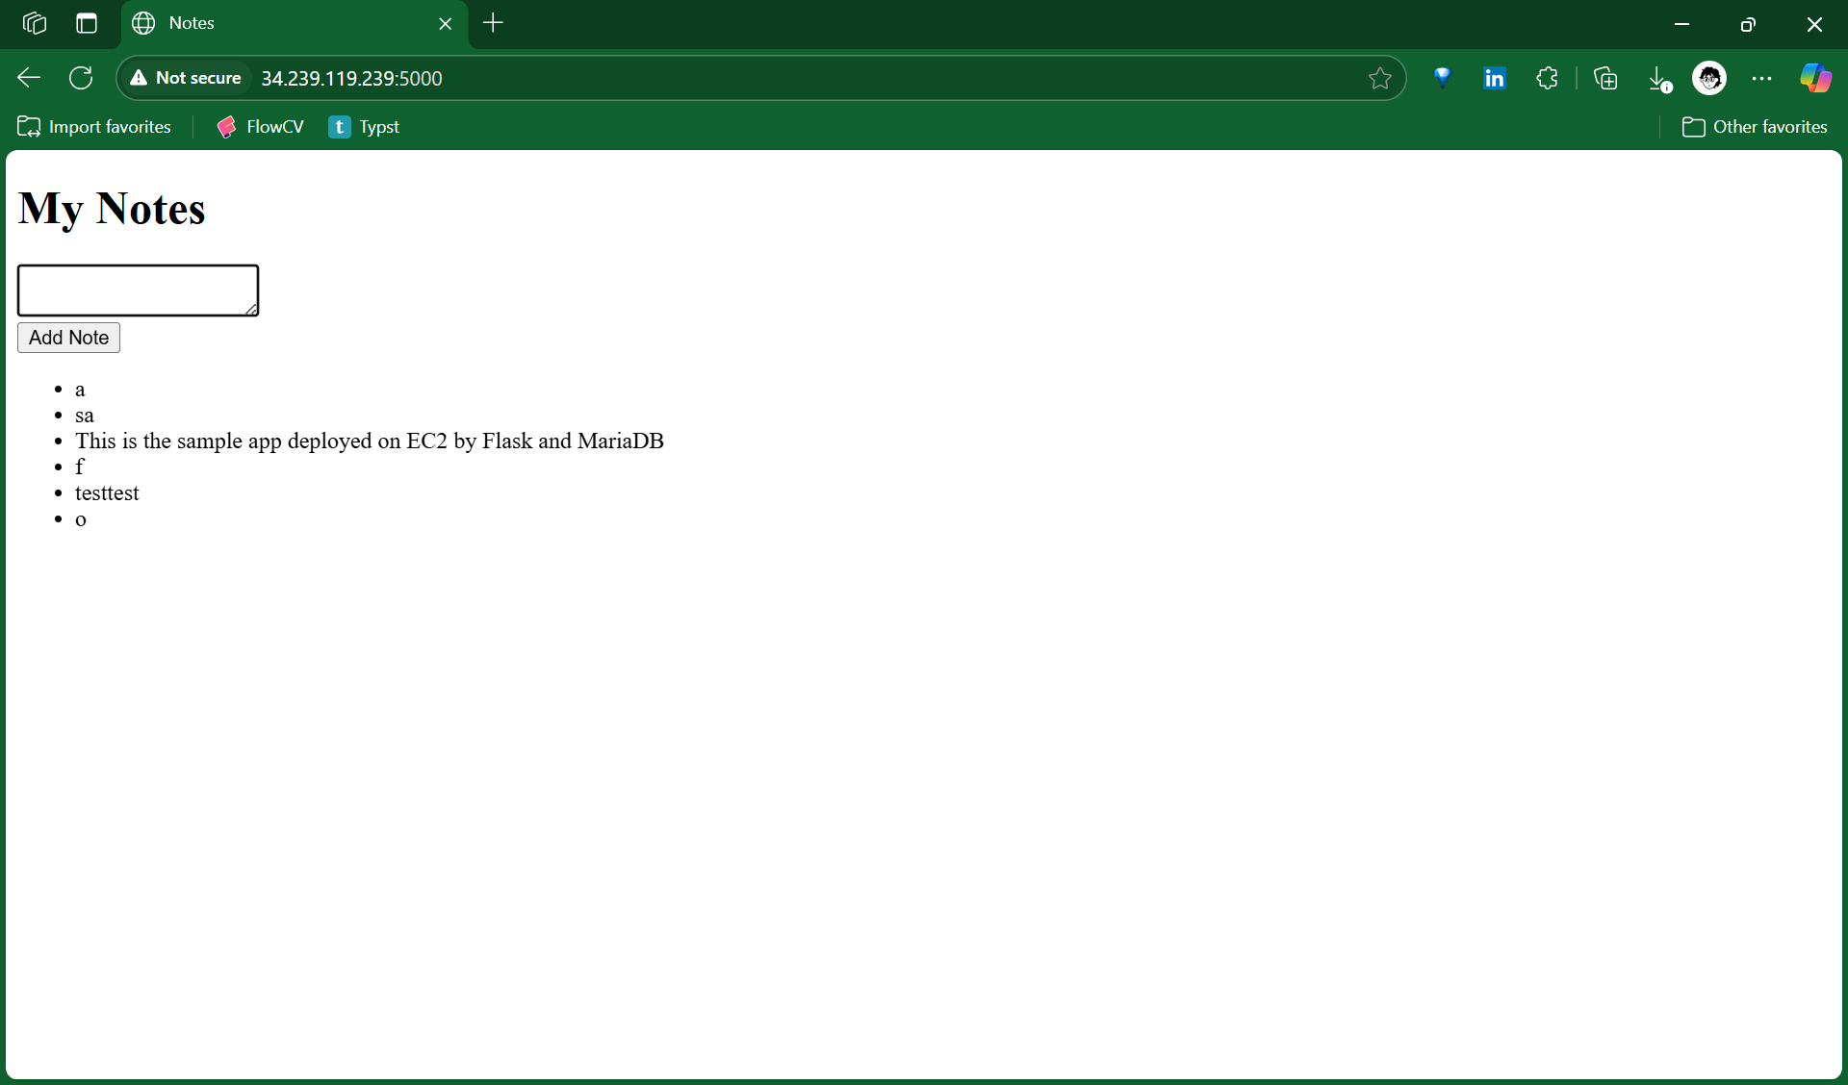Click the note about EC2 Flask and MariaDB
The height and width of the screenshot is (1085, 1848).
(370, 441)
